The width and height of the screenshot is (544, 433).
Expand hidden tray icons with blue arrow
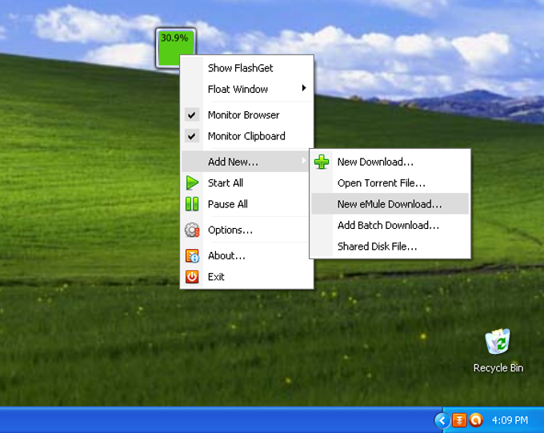pyautogui.click(x=442, y=420)
